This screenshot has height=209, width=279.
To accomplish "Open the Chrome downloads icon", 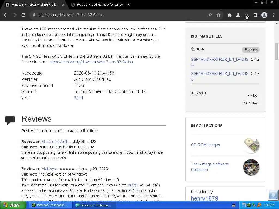I will pos(247,15).
